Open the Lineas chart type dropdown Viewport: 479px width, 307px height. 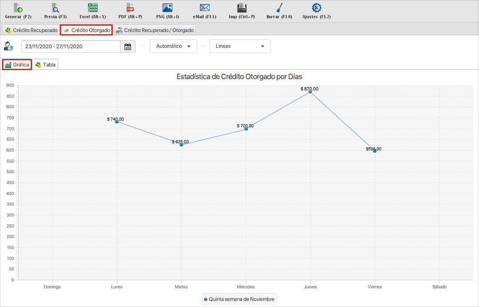[239, 46]
